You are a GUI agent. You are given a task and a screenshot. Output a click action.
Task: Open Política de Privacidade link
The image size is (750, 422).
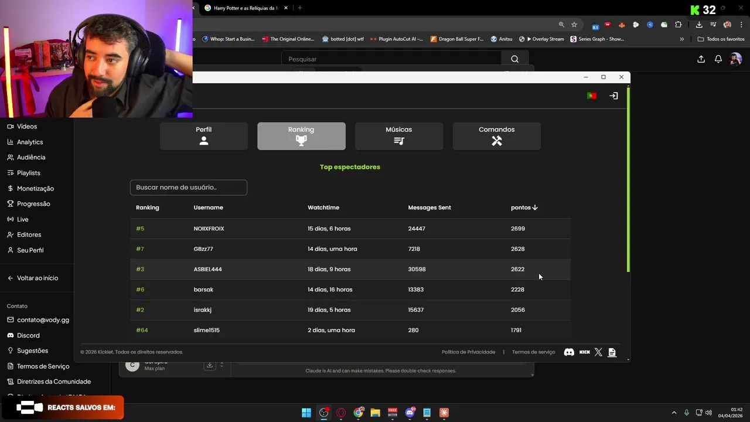[468, 352]
